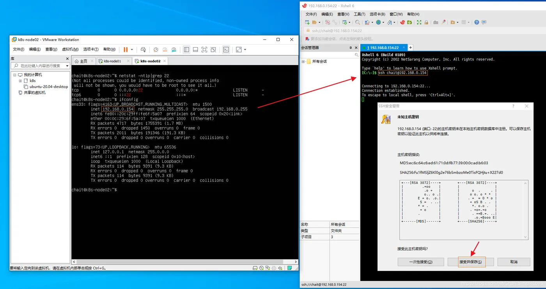The width and height of the screenshot is (546, 289).
Task: Expand the k8s folder in library
Action: click(20, 81)
